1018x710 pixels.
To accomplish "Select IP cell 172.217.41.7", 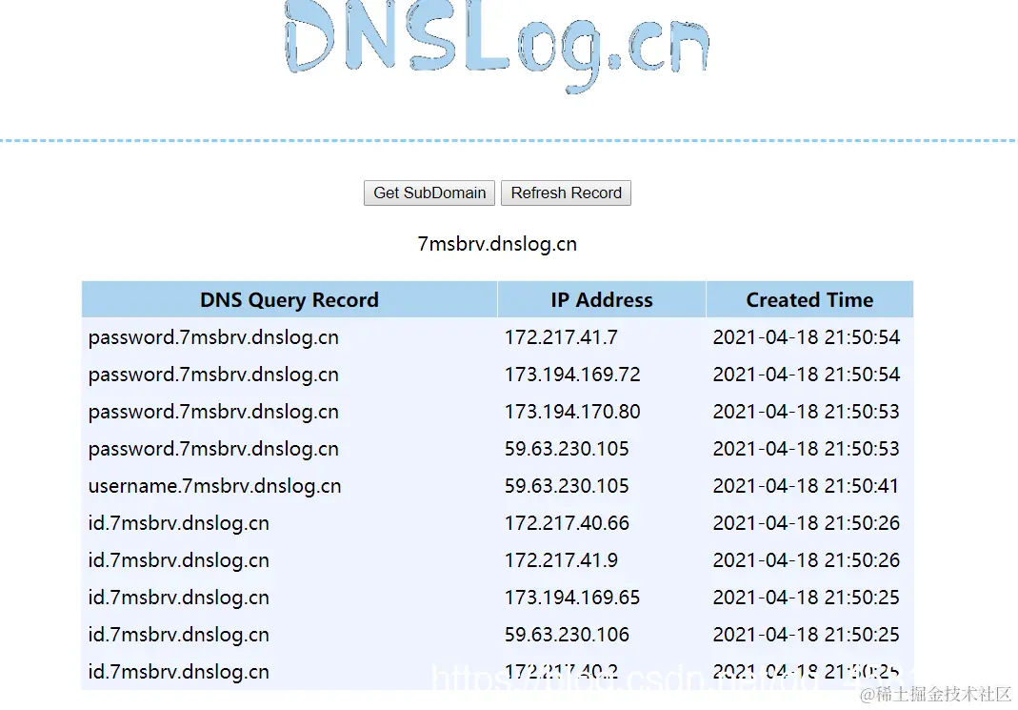I will point(561,337).
